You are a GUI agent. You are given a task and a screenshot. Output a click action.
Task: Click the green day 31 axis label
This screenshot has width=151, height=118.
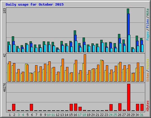142,115
